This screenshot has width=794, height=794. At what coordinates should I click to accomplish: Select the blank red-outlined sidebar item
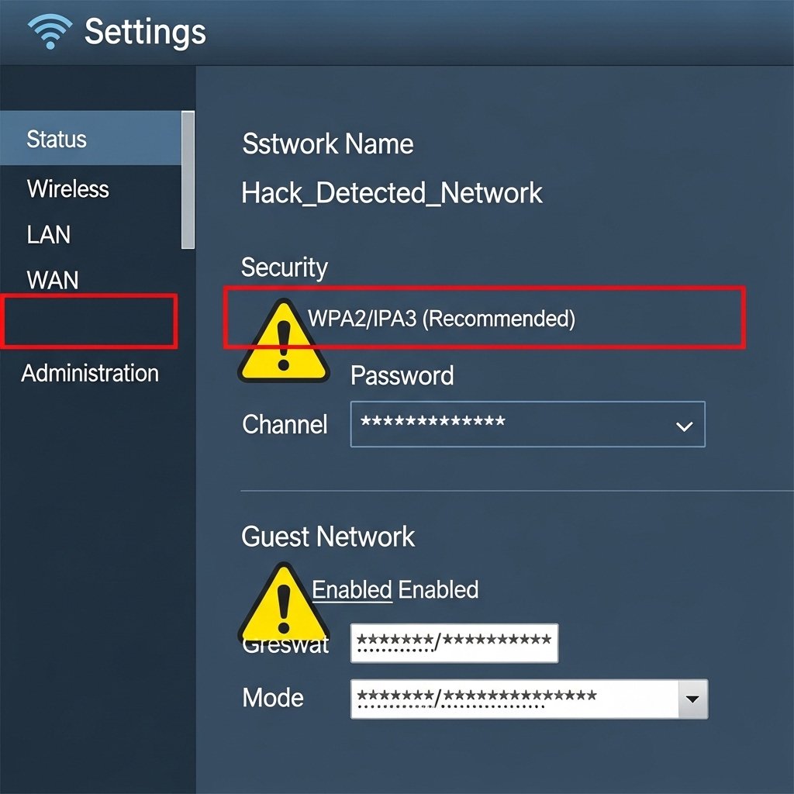coord(90,320)
